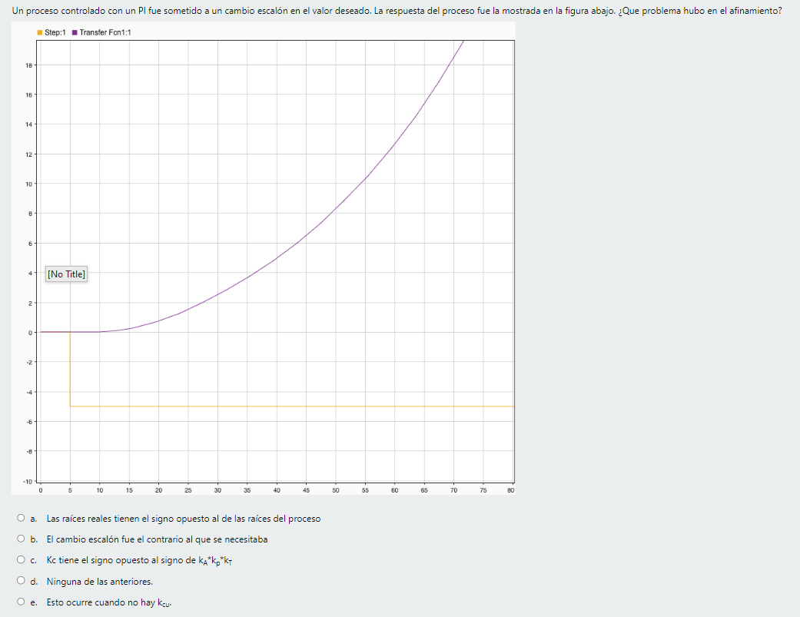Click y-axis label 18
The width and height of the screenshot is (800, 617).
coord(28,65)
